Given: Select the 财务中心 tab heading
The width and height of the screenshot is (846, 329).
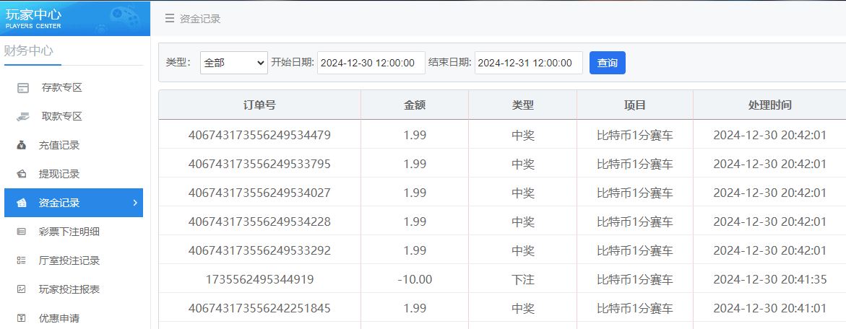Looking at the screenshot, I should click(x=29, y=51).
